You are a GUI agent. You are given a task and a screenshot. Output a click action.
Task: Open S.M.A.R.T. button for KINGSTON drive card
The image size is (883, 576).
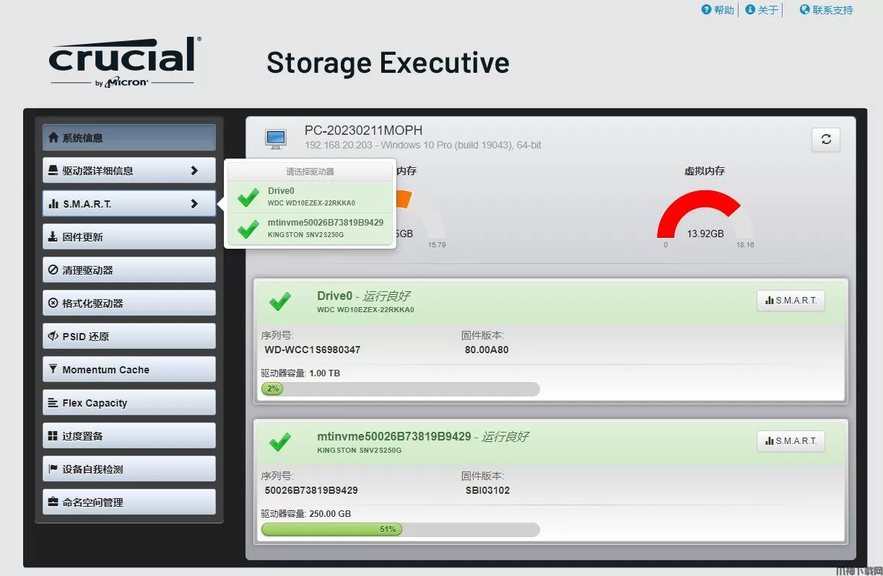[x=791, y=440]
